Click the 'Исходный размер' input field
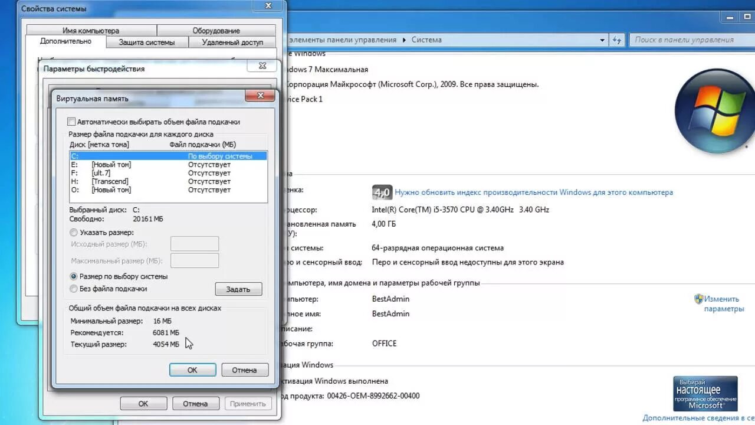 [195, 244]
